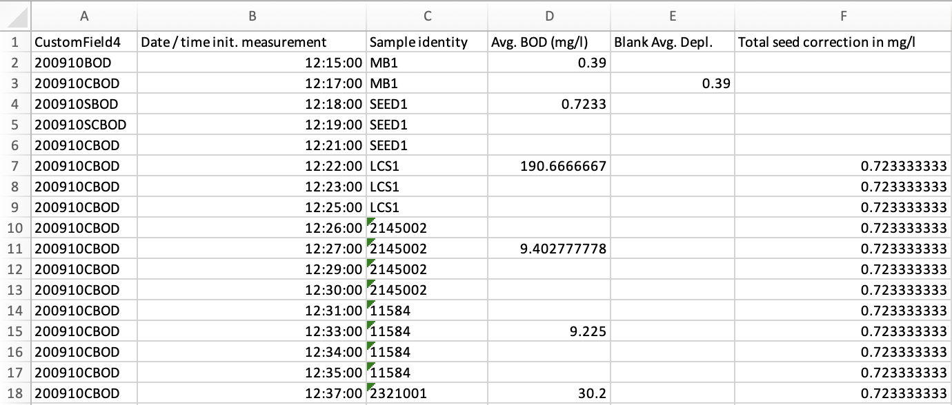The width and height of the screenshot is (952, 405).
Task: Select the CustomField4 header cell
Action: (x=85, y=41)
